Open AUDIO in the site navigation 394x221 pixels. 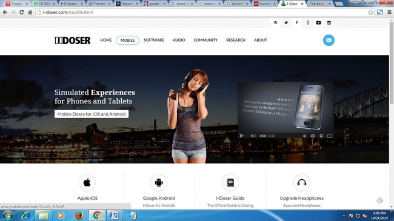pyautogui.click(x=179, y=40)
